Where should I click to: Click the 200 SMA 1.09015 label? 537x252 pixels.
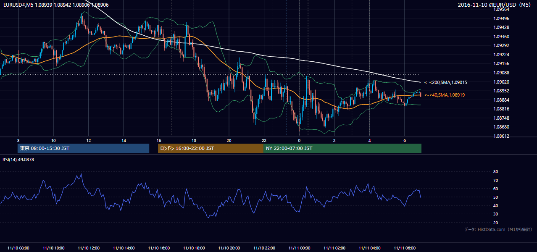click(x=446, y=83)
